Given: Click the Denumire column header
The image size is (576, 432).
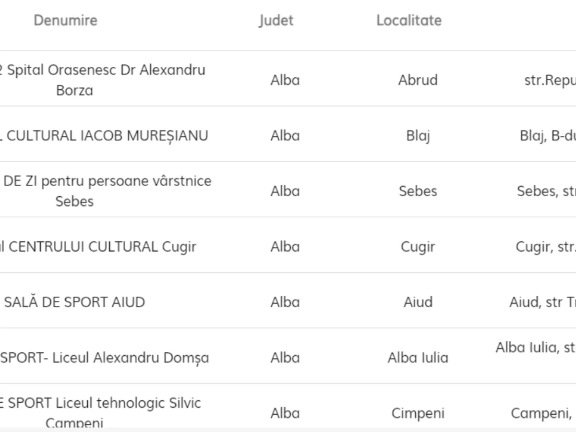Looking at the screenshot, I should pyautogui.click(x=65, y=20).
